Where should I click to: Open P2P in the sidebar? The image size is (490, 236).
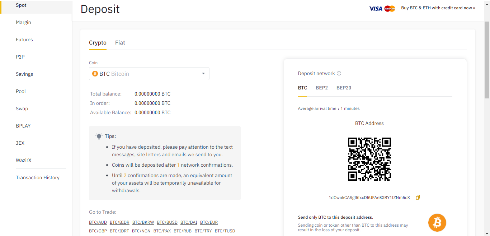(20, 57)
